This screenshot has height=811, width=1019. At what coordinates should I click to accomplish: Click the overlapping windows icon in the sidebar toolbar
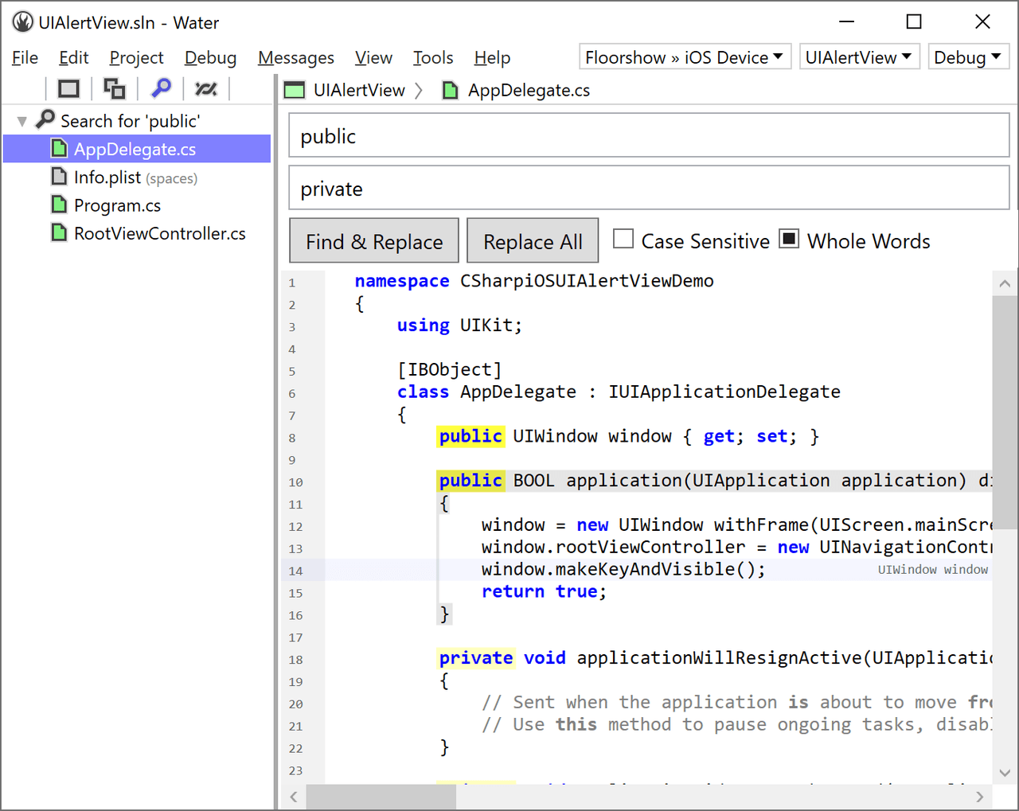[115, 88]
